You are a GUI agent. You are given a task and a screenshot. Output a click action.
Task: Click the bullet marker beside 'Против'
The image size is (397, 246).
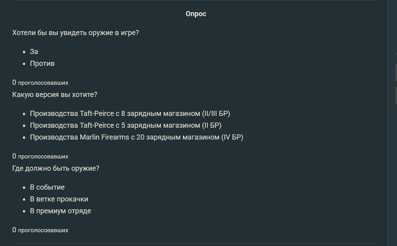click(x=24, y=64)
